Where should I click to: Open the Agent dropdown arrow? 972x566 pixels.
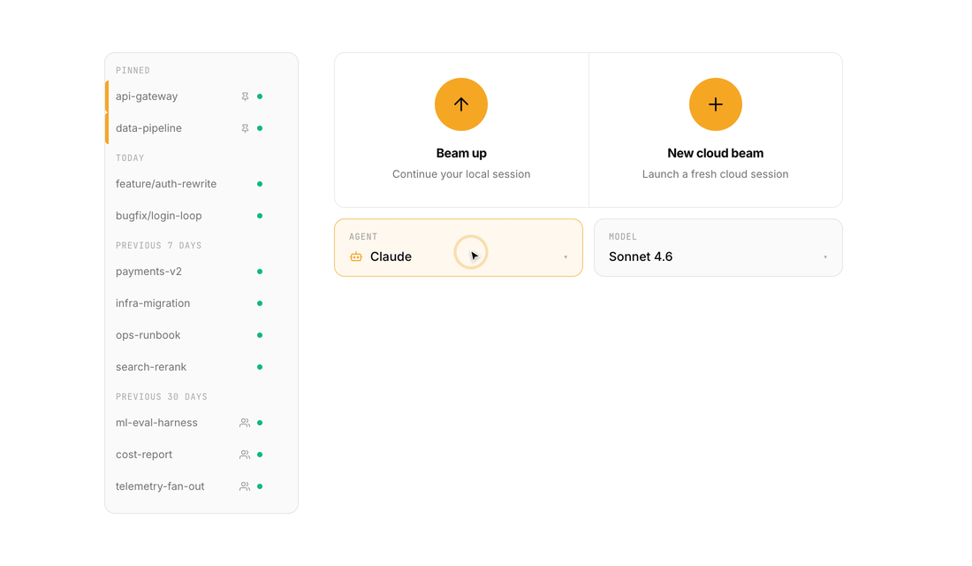point(566,257)
